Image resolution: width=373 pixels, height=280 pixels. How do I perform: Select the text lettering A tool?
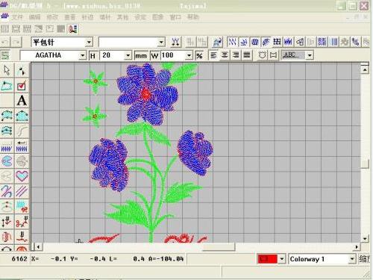point(22,101)
